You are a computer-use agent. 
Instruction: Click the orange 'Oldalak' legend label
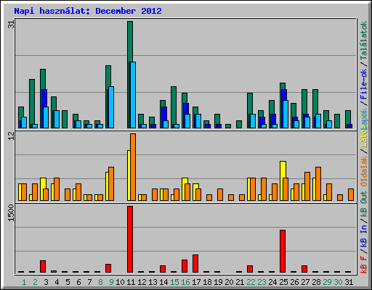pyautogui.click(x=363, y=171)
